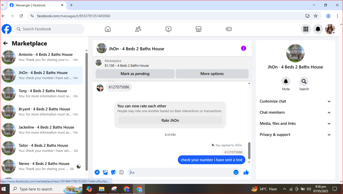
Task: Open Antonio 4 Beds 2 Baths House chat
Action: click(41, 57)
